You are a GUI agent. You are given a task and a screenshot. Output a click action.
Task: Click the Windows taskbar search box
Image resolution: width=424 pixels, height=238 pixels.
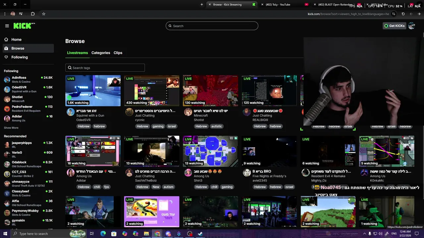[x=48, y=234]
